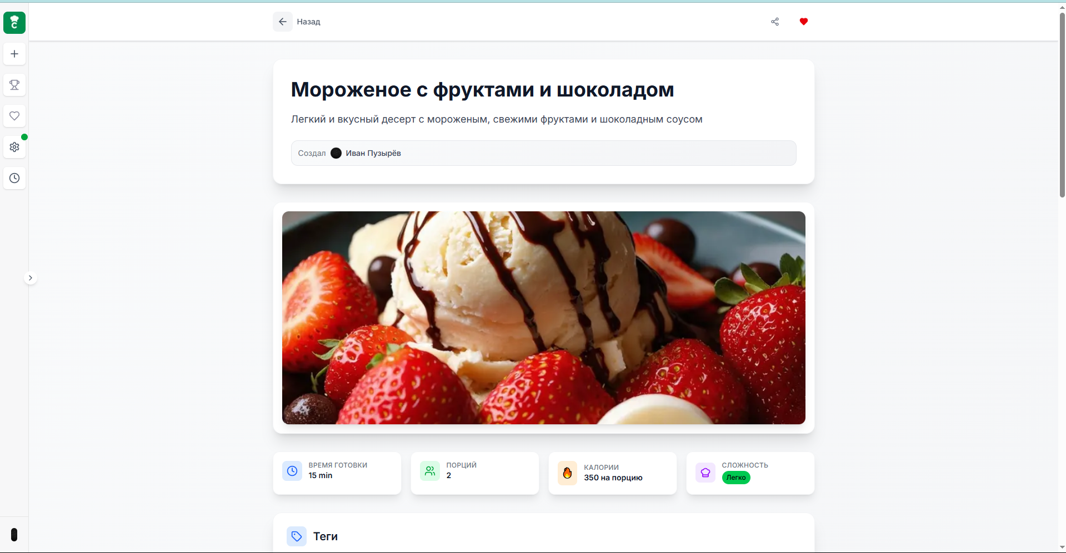
Task: Open history clock icon in sidebar
Action: (14, 178)
